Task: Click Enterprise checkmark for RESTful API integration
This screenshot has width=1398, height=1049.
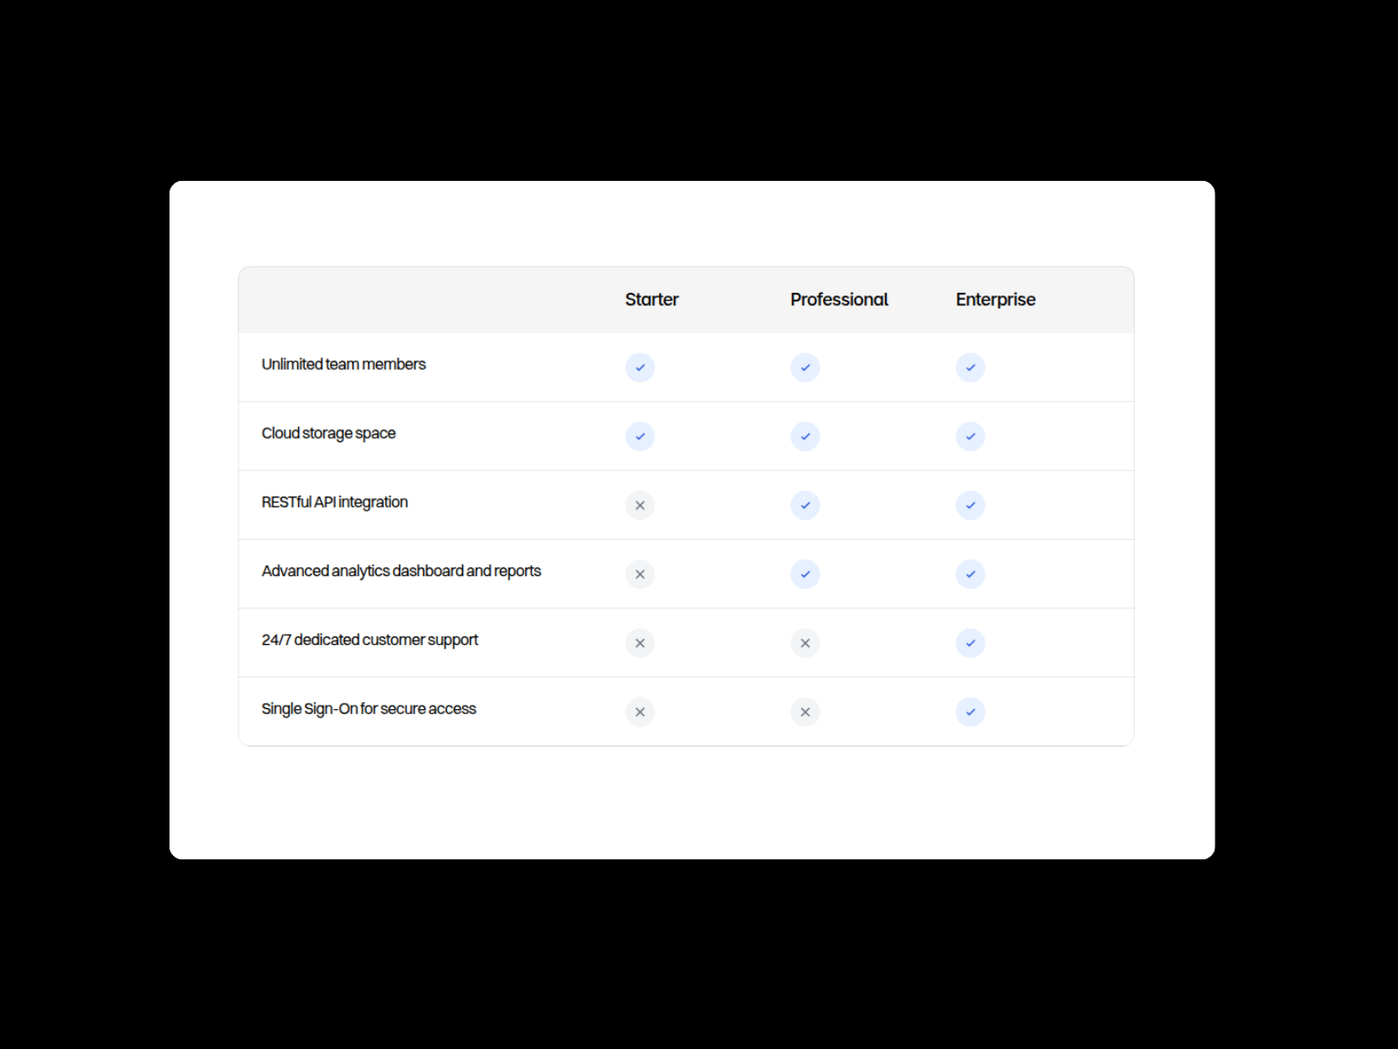Action: click(x=970, y=505)
